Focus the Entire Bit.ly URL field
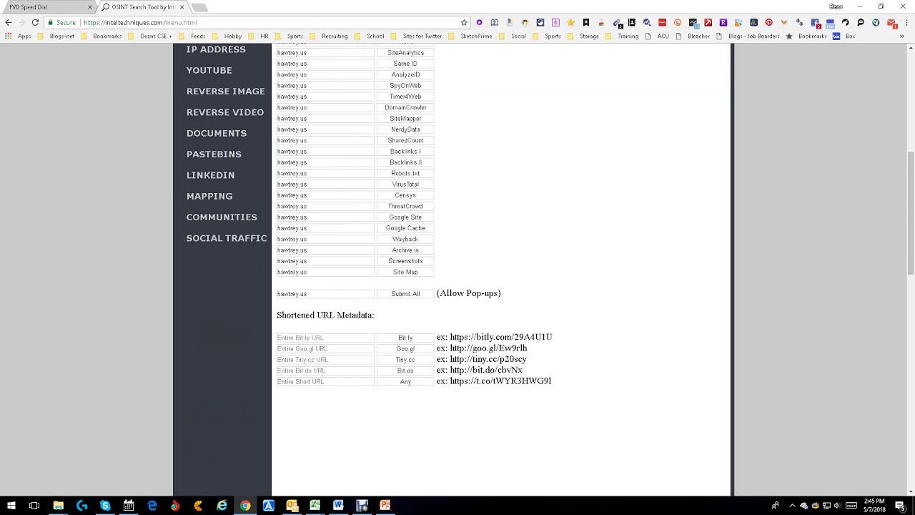 point(325,338)
